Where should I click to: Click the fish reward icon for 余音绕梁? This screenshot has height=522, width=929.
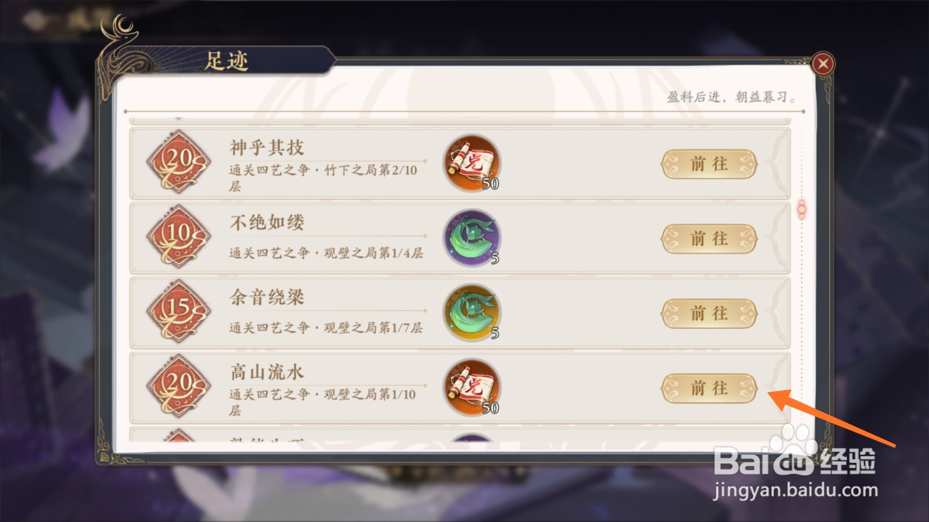pyautogui.click(x=472, y=313)
